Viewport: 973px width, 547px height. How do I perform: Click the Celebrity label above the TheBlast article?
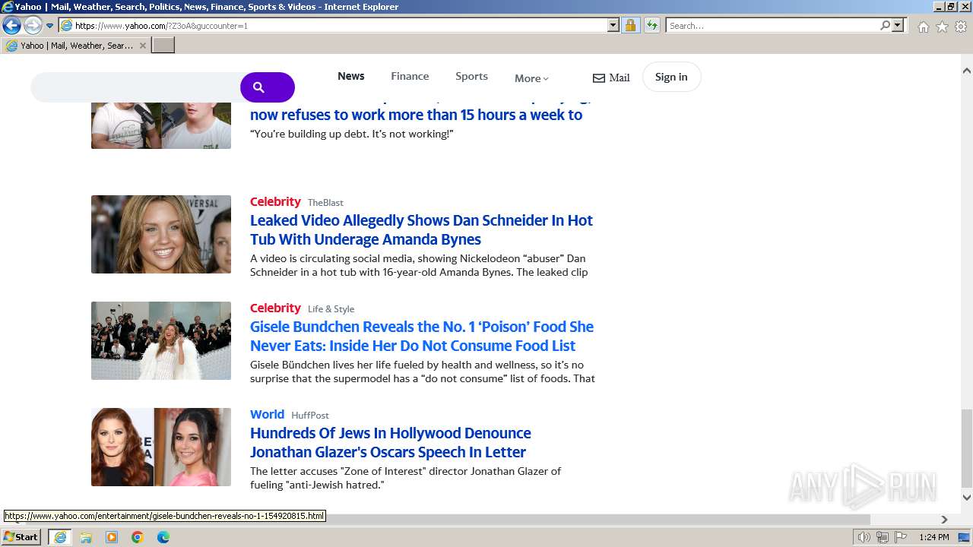275,201
